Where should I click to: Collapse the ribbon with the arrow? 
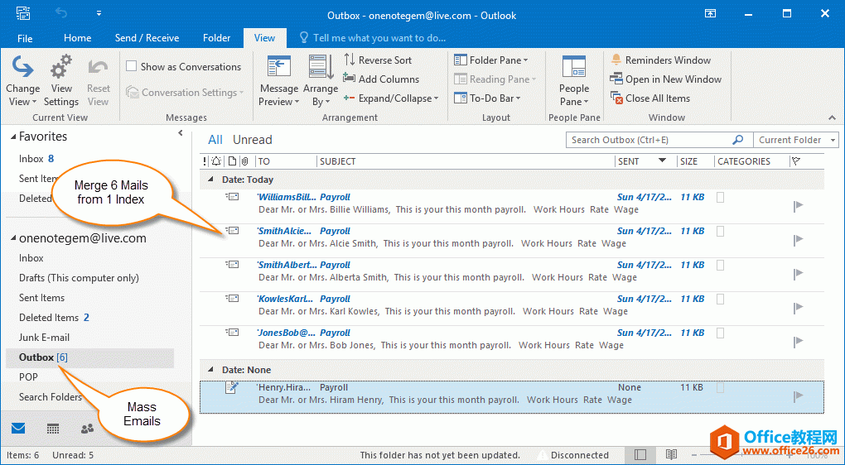point(832,117)
